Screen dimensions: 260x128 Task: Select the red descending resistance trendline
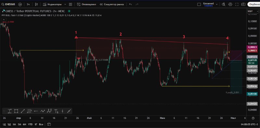pyautogui.click(x=152, y=41)
